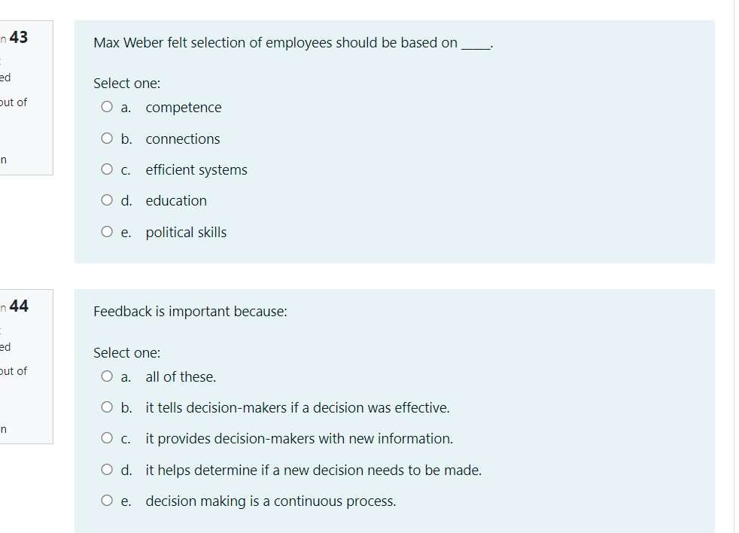Click the political skills answer label
739x533 pixels.
tap(186, 232)
